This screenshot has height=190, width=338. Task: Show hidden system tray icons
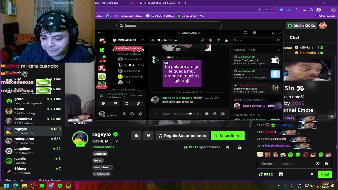click(279, 186)
